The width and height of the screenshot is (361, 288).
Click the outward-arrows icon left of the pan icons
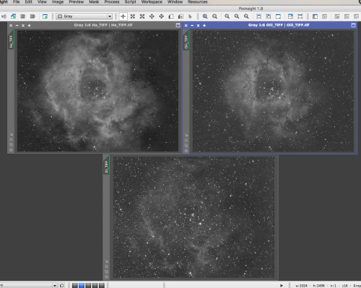(x=142, y=17)
